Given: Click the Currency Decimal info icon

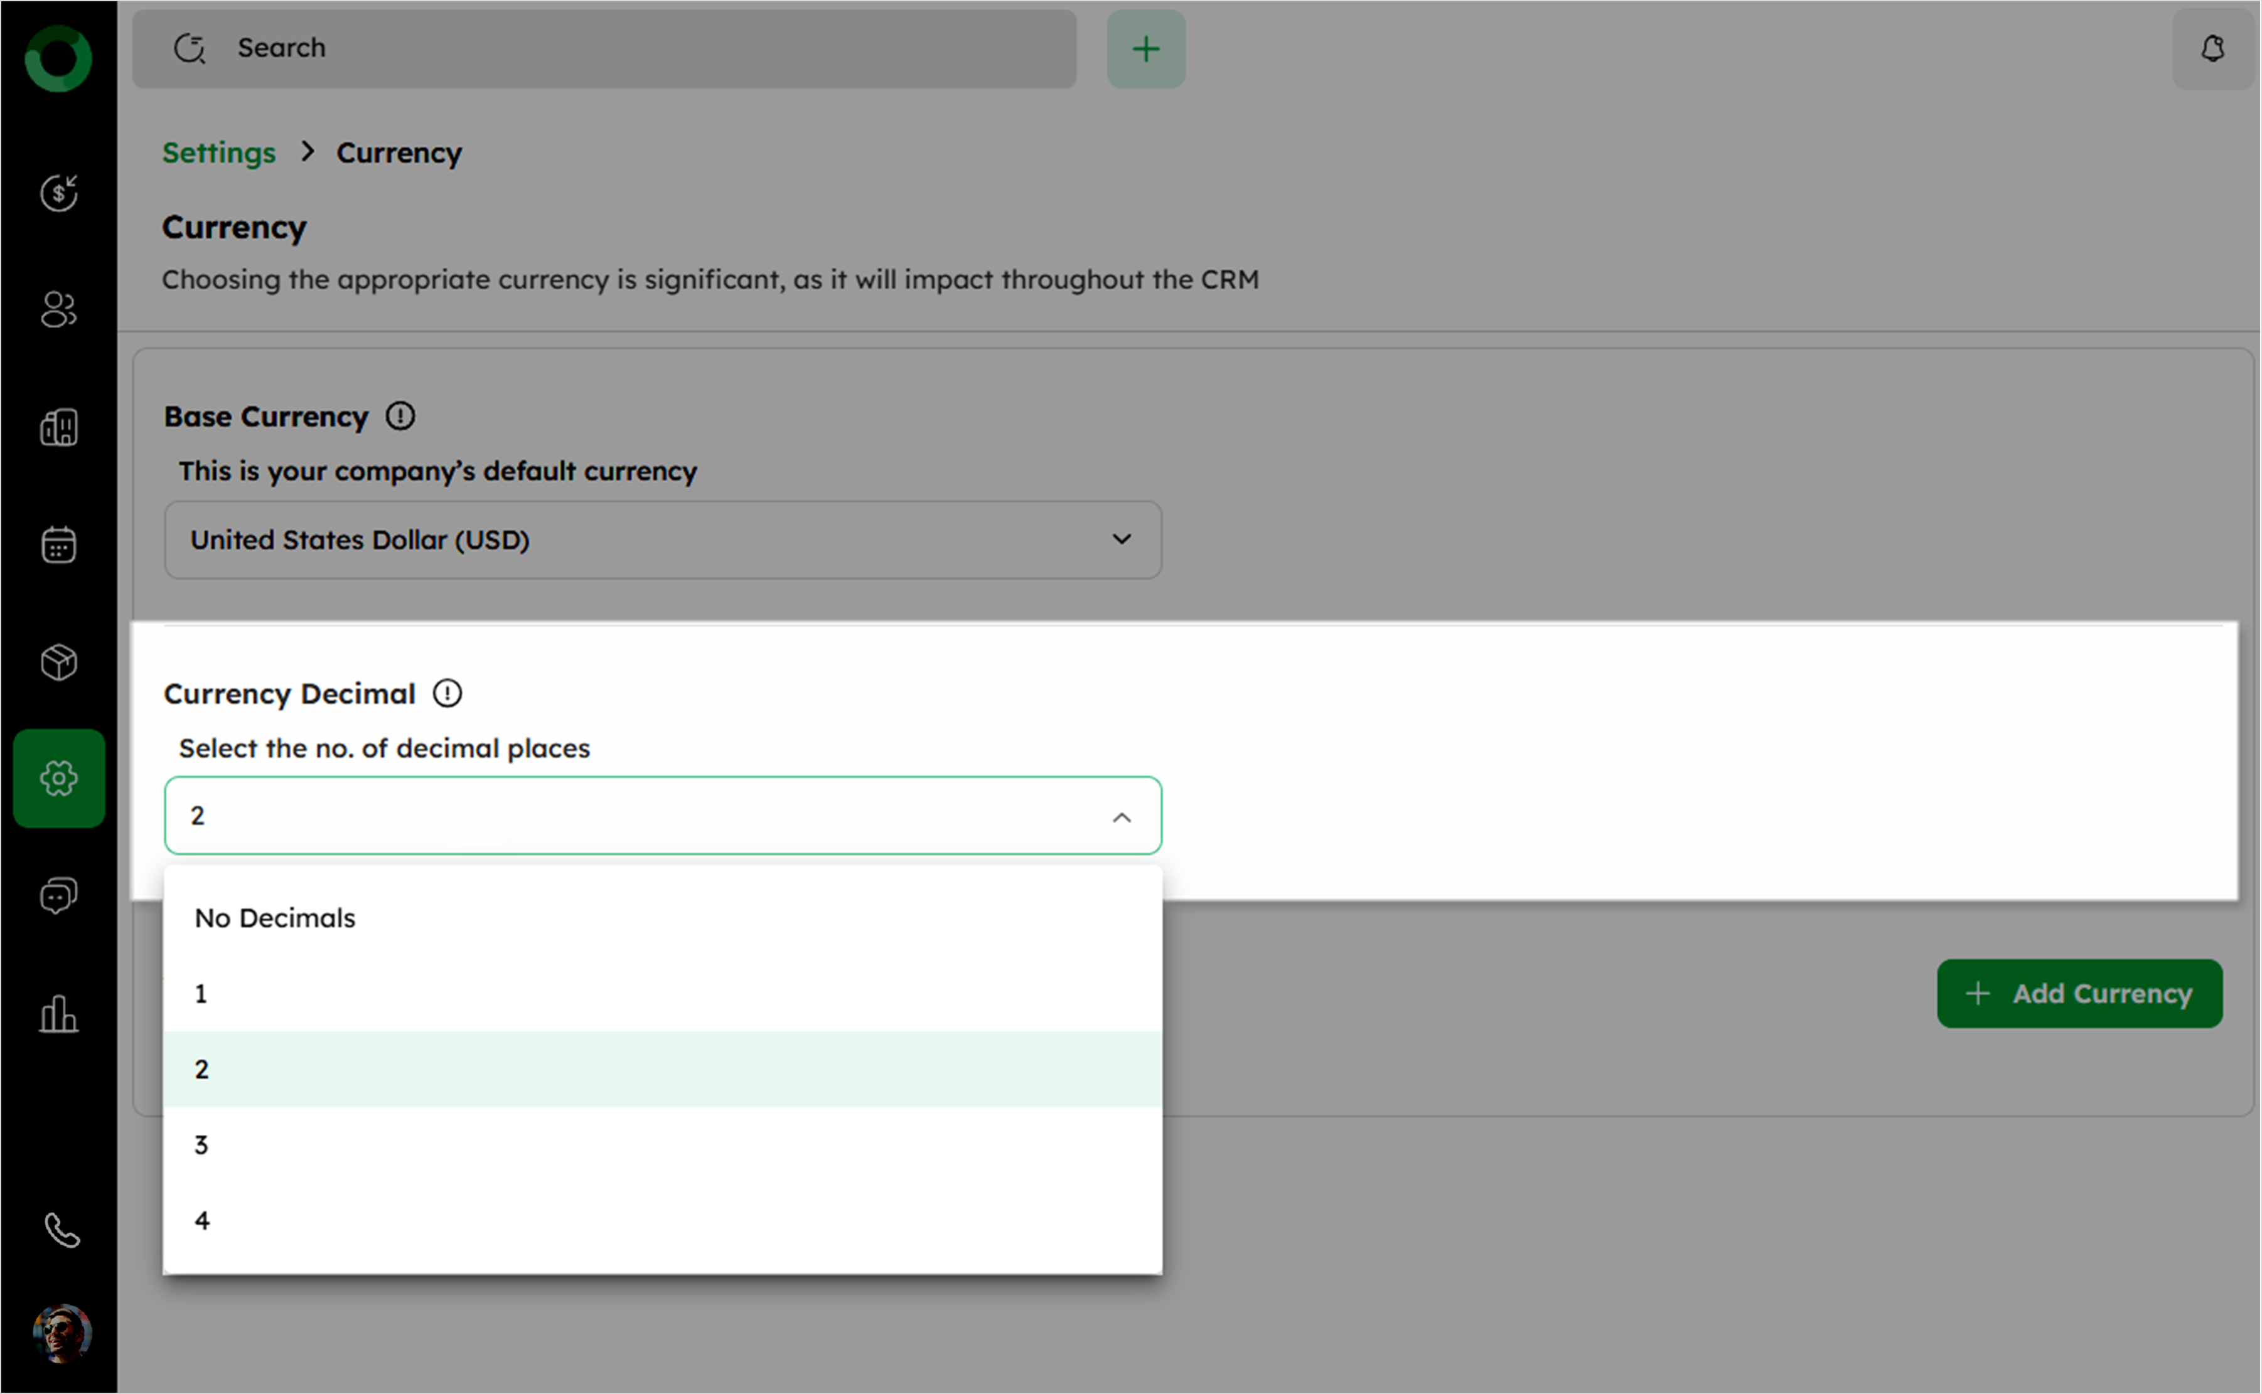Looking at the screenshot, I should (x=448, y=693).
